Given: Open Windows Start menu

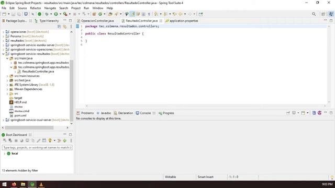Looking at the screenshot, I should (4, 184).
